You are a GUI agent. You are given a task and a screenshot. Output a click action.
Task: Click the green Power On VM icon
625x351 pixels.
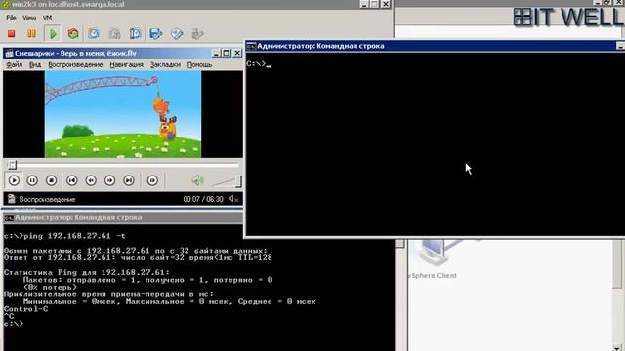click(x=53, y=34)
